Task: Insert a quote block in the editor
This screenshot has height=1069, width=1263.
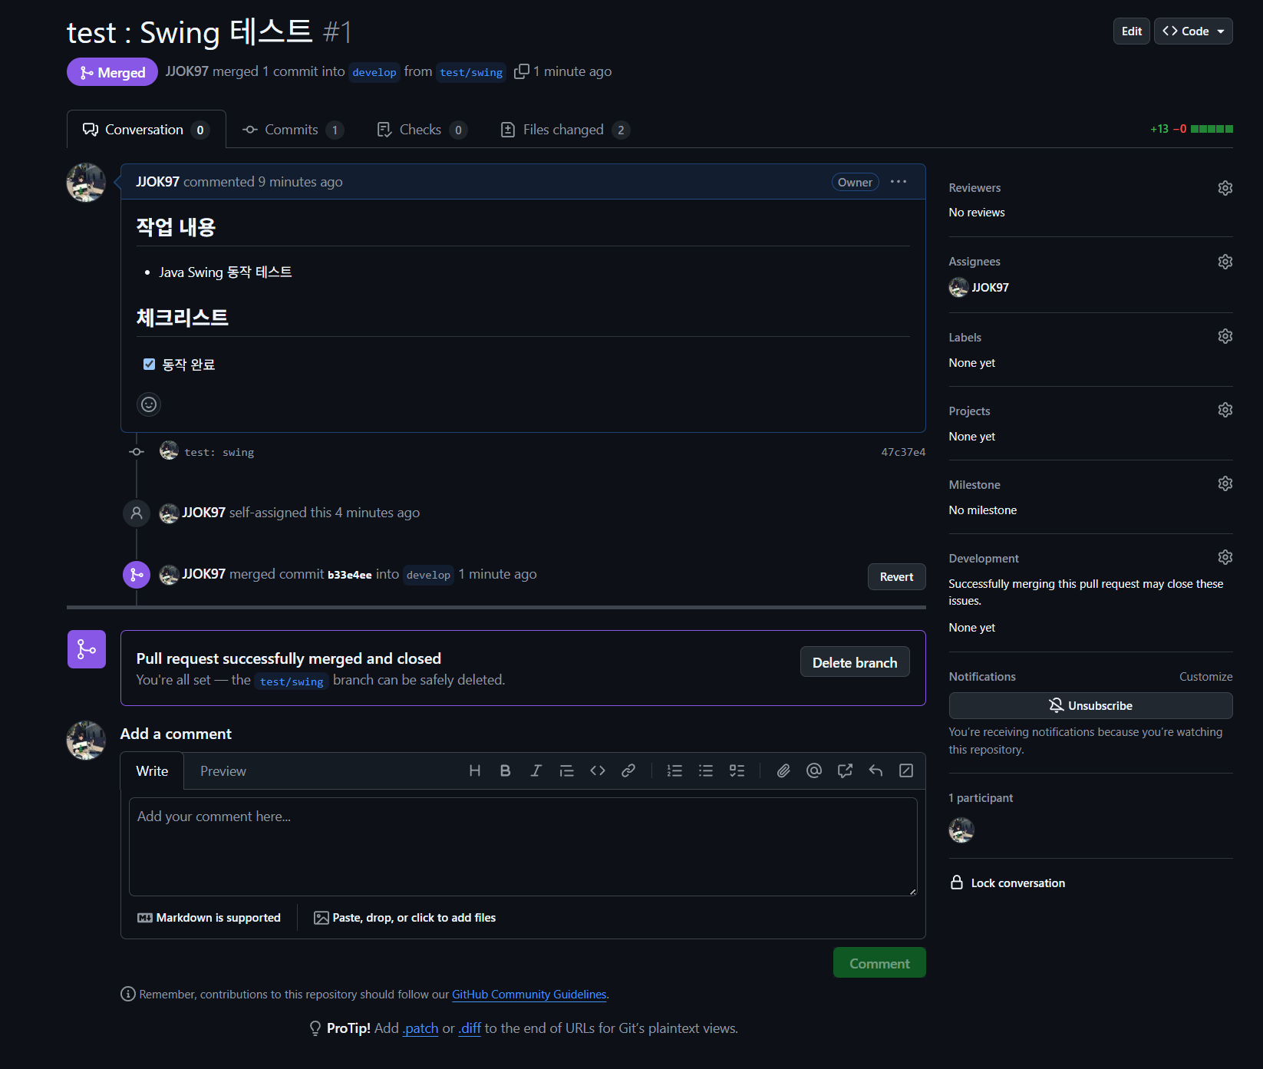Action: [x=566, y=770]
